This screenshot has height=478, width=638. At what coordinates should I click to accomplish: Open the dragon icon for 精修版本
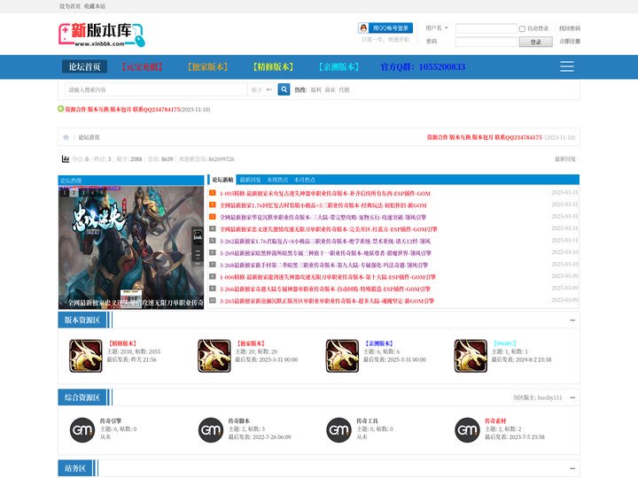click(85, 356)
